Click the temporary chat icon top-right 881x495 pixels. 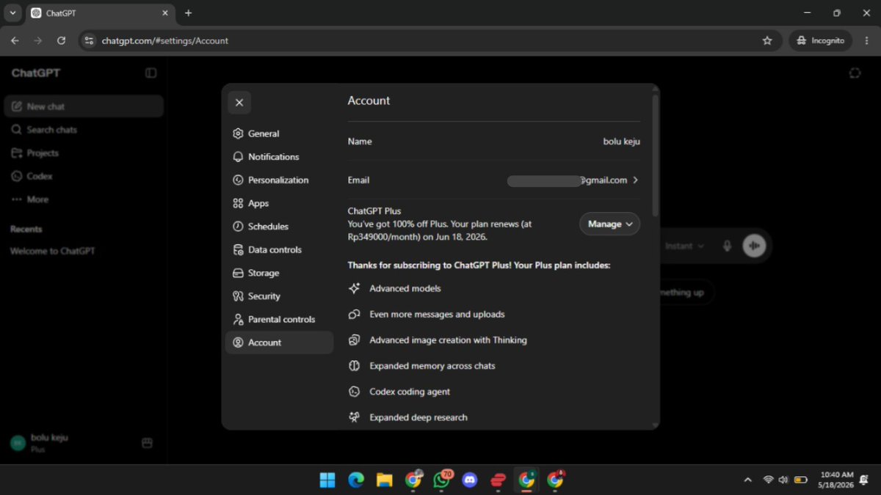point(855,73)
